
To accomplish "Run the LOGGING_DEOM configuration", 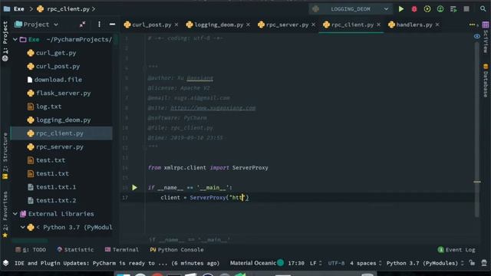I will coord(401,9).
